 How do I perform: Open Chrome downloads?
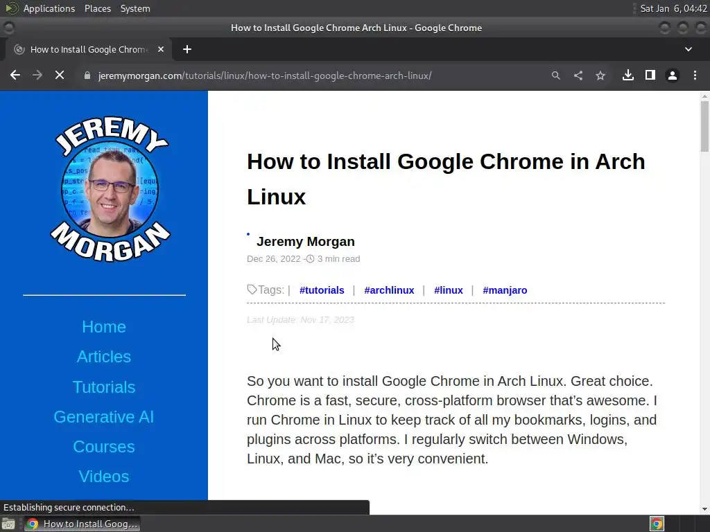click(x=627, y=75)
